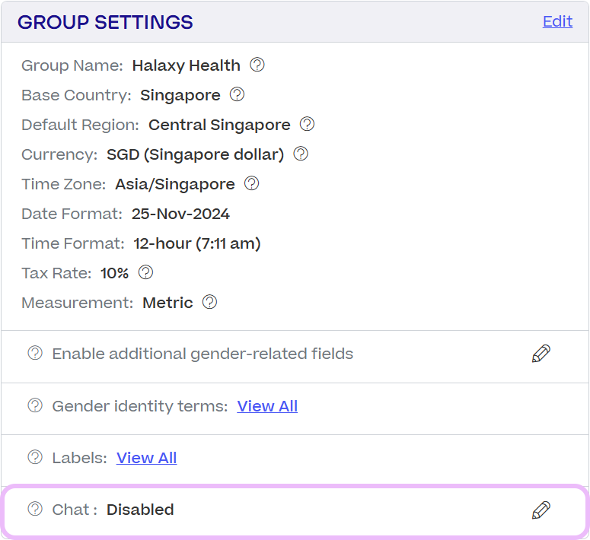Select the Halaxy Health group name text

(x=187, y=65)
